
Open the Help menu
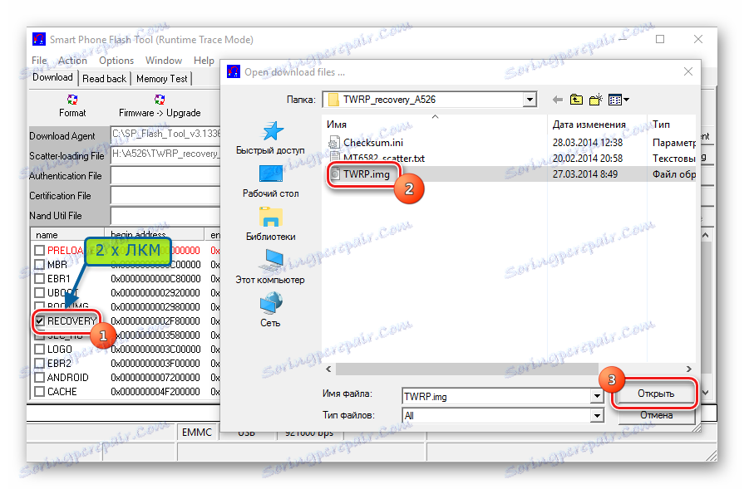[204, 60]
